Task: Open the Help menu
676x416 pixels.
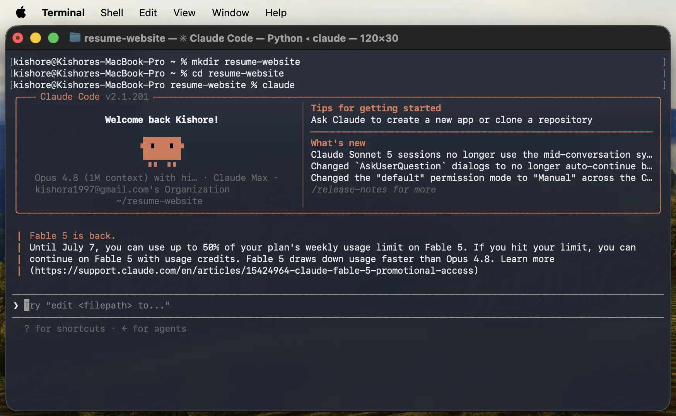Action: pyautogui.click(x=276, y=13)
